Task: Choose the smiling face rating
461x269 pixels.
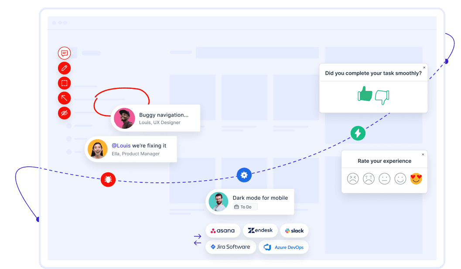Action: pyautogui.click(x=400, y=178)
